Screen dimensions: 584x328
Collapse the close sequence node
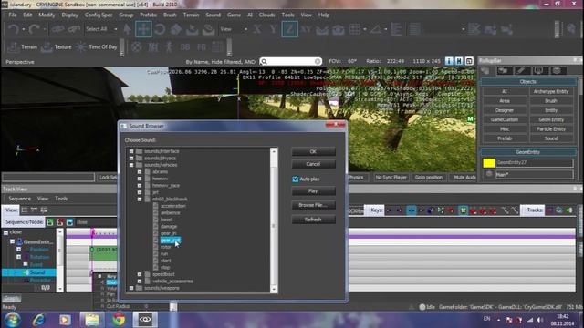pyautogui.click(x=6, y=232)
